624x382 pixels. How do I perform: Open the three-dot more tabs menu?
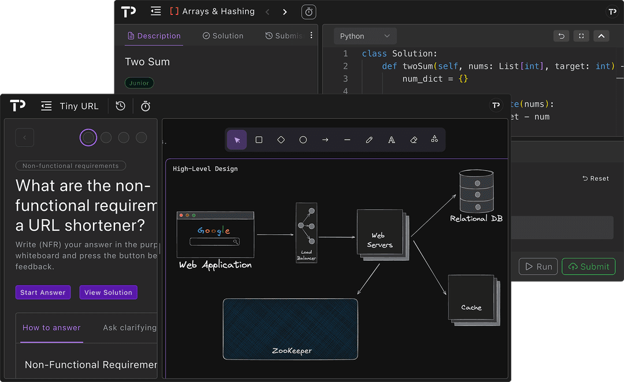pyautogui.click(x=311, y=35)
